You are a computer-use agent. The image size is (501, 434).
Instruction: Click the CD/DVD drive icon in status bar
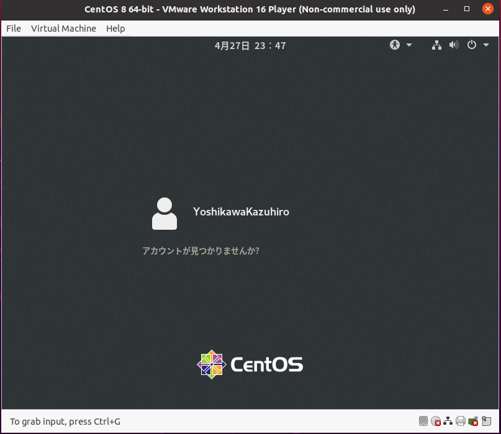click(436, 421)
